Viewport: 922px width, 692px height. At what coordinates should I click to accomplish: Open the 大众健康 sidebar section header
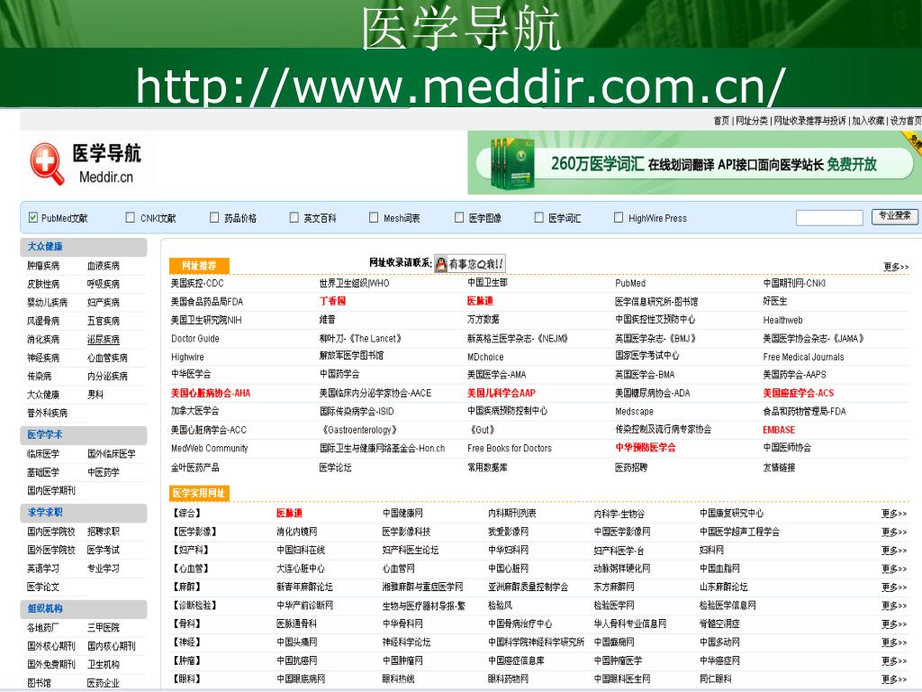point(84,247)
